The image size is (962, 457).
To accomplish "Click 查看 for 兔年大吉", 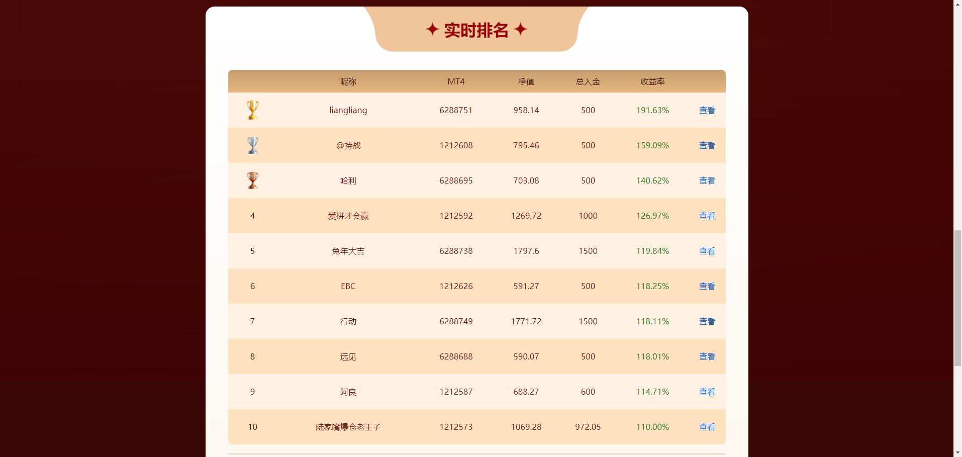I will point(707,251).
